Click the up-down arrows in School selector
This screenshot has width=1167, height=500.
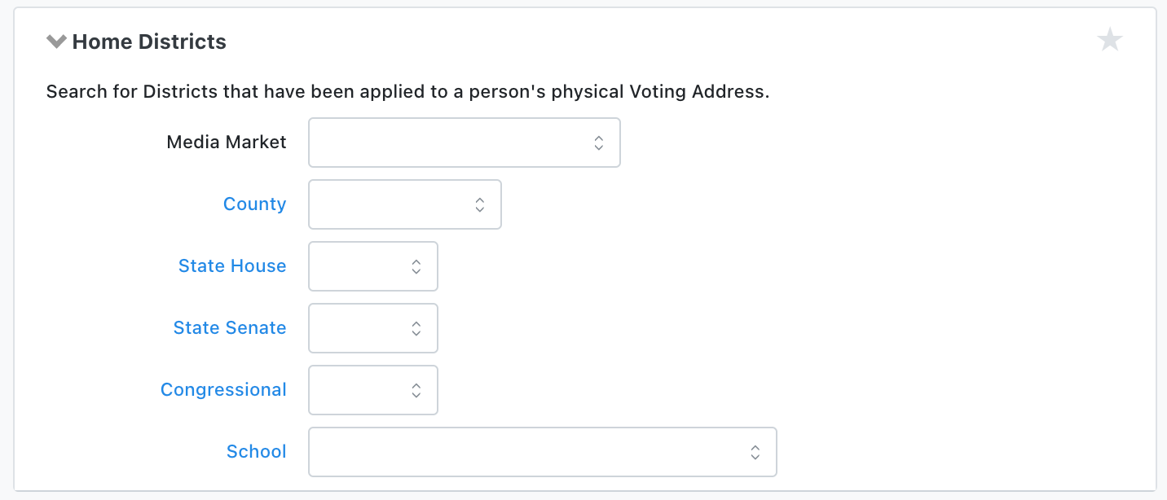point(755,452)
